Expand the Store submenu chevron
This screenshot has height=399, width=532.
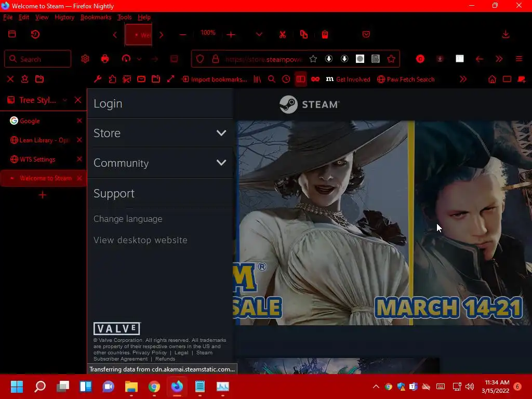click(x=221, y=133)
